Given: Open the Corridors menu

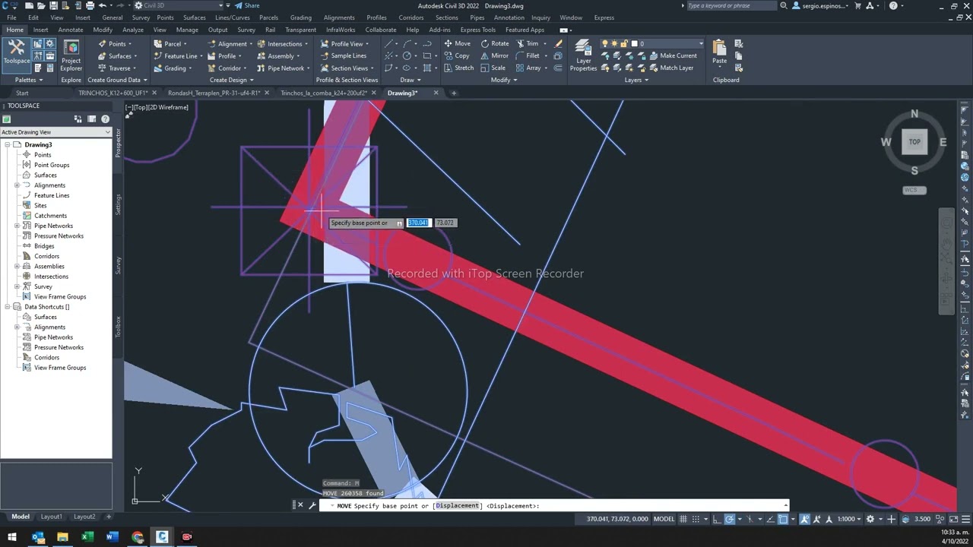Looking at the screenshot, I should point(411,17).
